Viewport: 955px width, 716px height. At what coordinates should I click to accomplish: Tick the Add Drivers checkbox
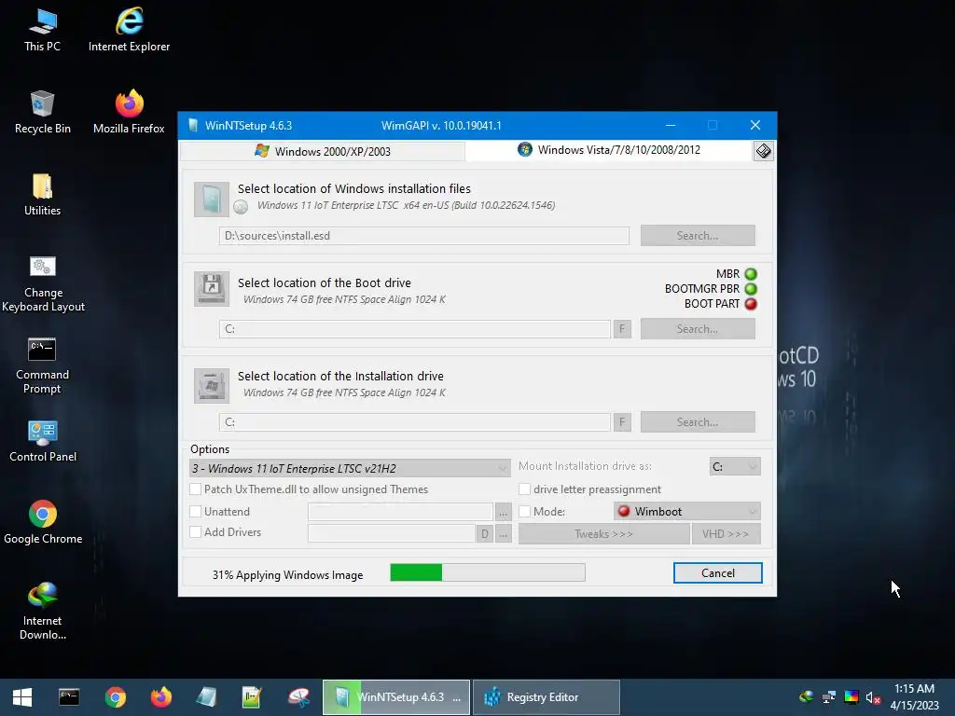196,531
